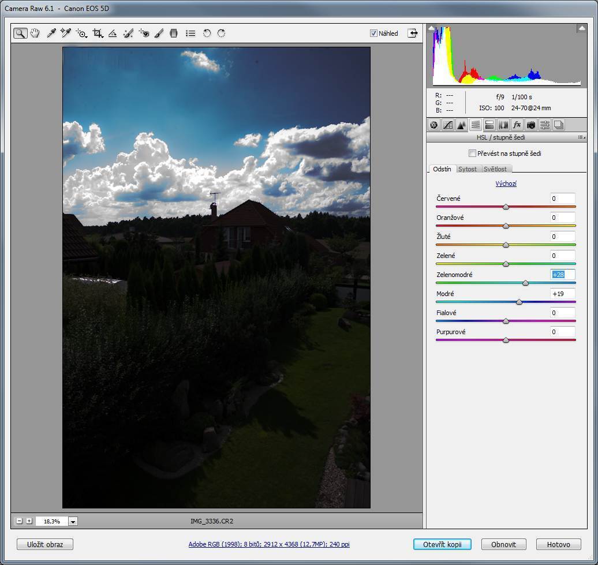Uncheck the Náhled preview checkbox
Viewport: 598px width, 565px height.
[373, 33]
